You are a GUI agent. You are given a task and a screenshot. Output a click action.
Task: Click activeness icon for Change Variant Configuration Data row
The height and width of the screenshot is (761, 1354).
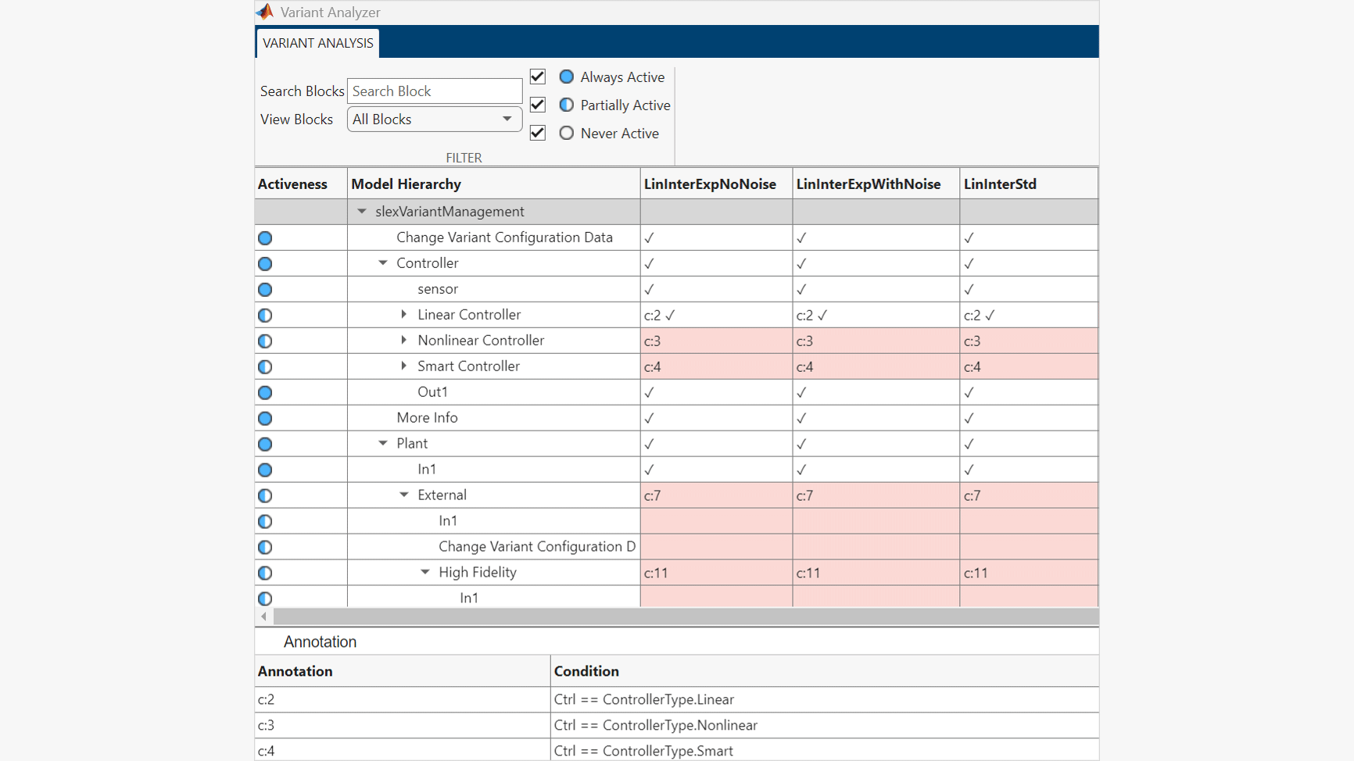pyautogui.click(x=265, y=238)
